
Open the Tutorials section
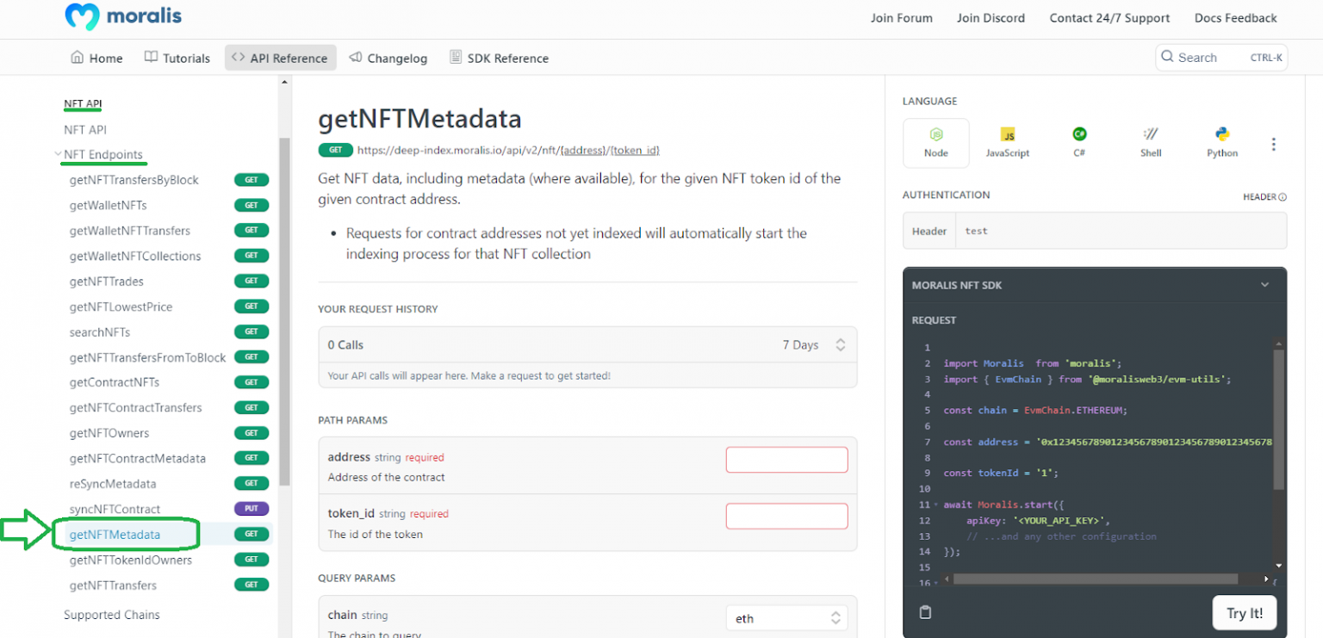click(177, 58)
